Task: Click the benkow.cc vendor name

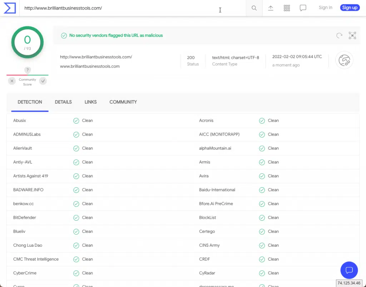Action: (23, 203)
